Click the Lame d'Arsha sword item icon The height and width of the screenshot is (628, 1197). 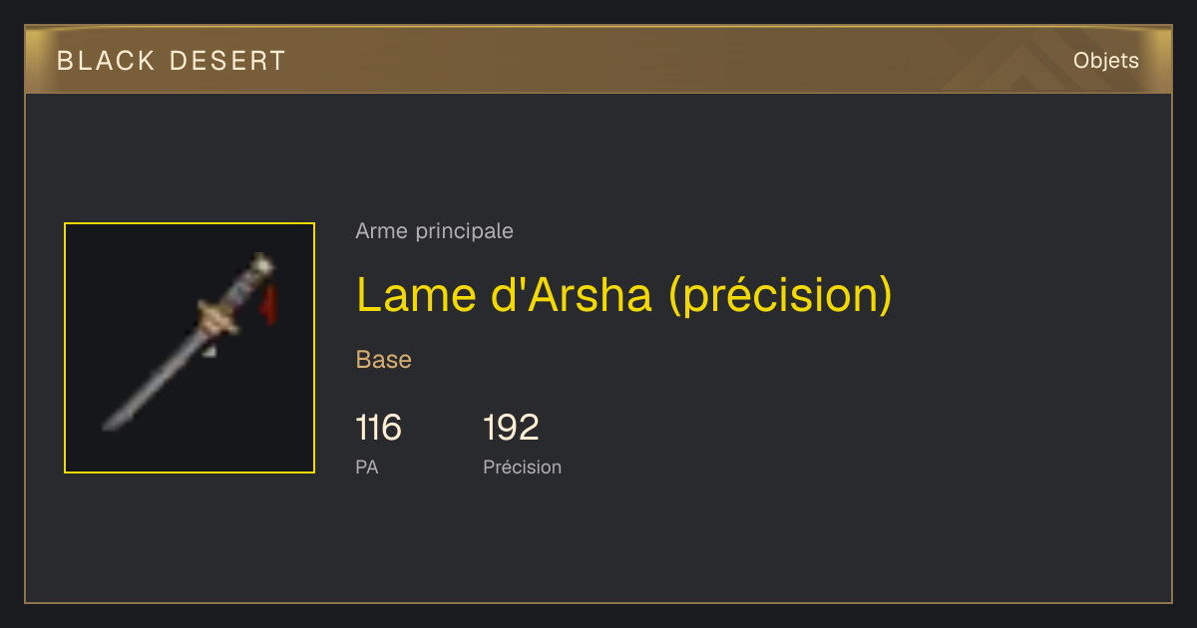click(x=190, y=348)
